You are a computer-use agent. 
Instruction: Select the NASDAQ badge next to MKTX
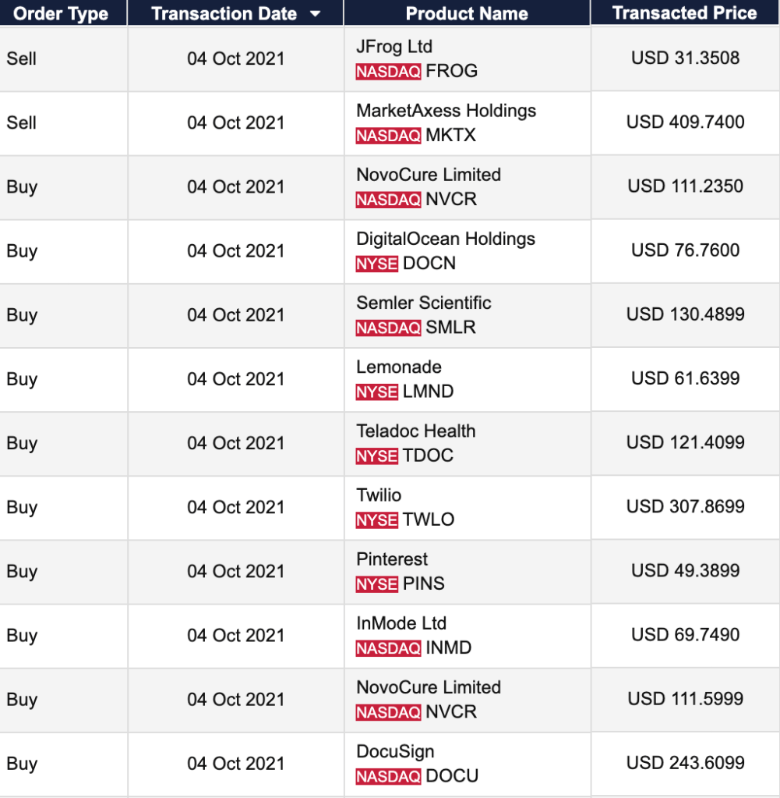click(388, 136)
